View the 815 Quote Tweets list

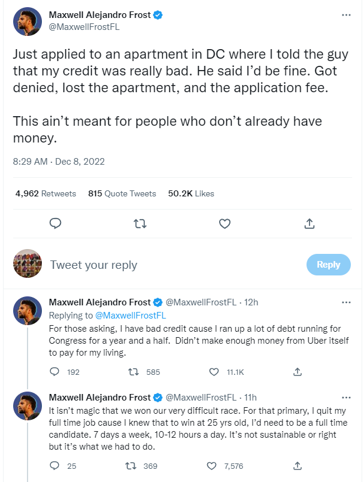click(x=122, y=193)
